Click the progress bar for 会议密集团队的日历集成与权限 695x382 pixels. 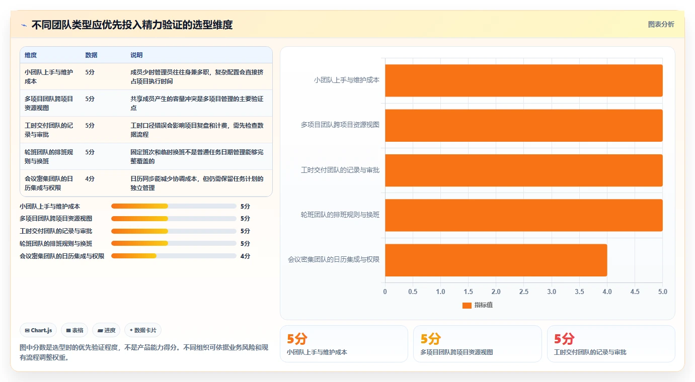tap(174, 256)
